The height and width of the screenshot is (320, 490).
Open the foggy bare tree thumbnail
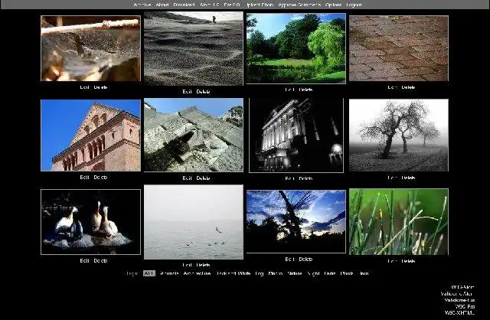click(399, 136)
